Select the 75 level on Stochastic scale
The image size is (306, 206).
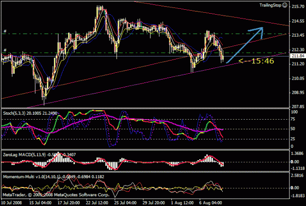click(x=293, y=120)
